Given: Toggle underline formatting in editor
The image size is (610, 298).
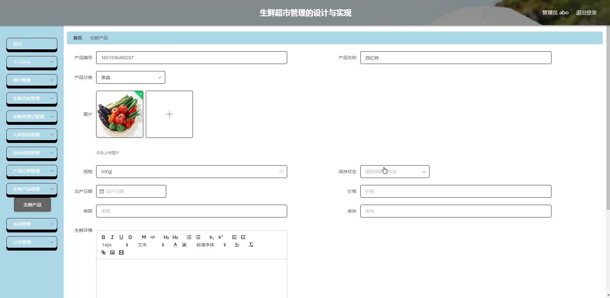Looking at the screenshot, I should point(121,237).
